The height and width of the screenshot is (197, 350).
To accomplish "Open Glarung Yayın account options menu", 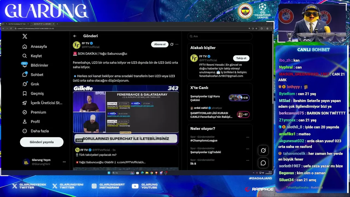I will pyautogui.click(x=64, y=162).
